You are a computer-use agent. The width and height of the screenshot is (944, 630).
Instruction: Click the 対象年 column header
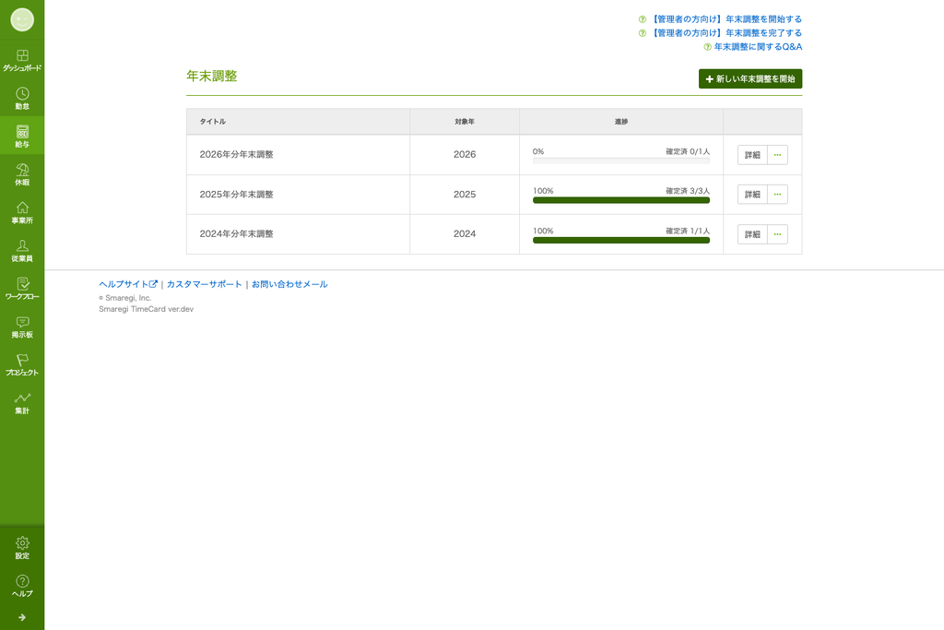click(x=465, y=122)
